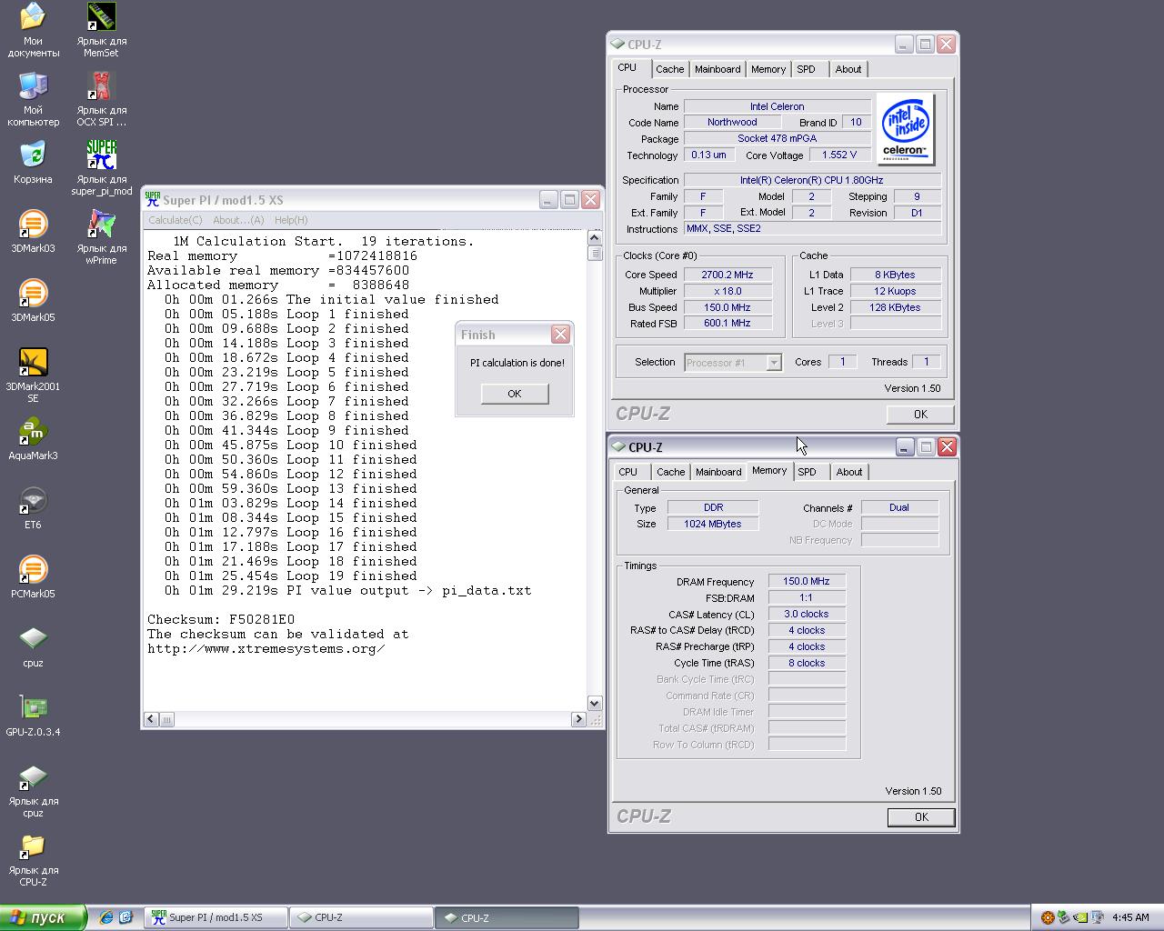
Task: Click the Checksum: F50281E0 line
Action: pos(221,619)
